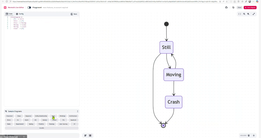Load the Git sample diagram
261x138 pixels.
click(x=35, y=120)
